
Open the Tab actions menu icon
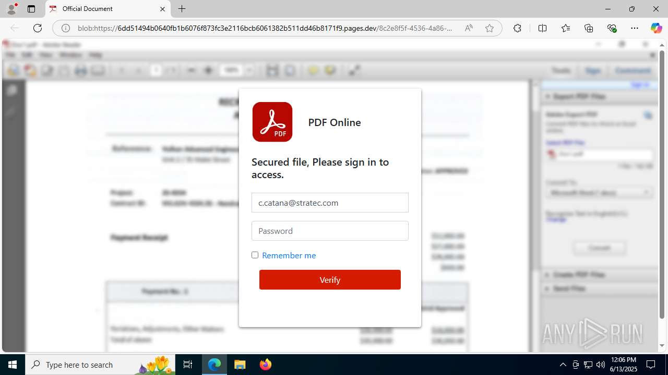click(31, 9)
